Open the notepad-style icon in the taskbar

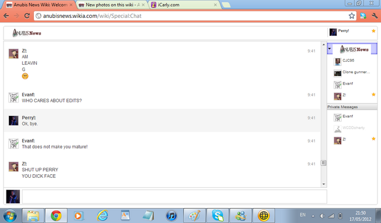click(148, 215)
